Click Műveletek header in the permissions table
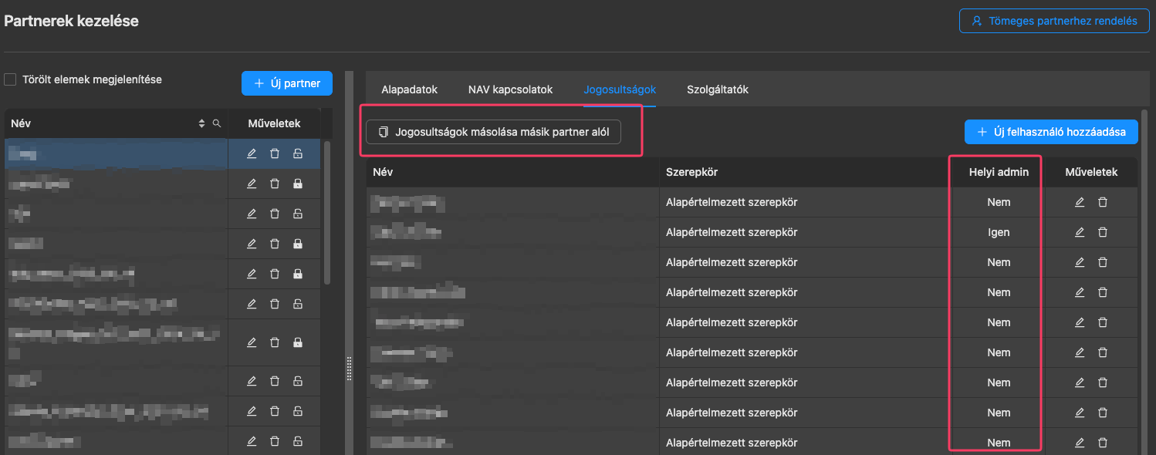 tap(1091, 172)
